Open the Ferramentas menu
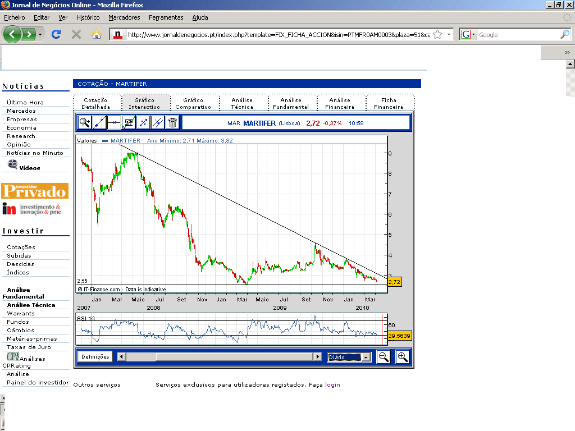The height and width of the screenshot is (431, 575). point(166,17)
